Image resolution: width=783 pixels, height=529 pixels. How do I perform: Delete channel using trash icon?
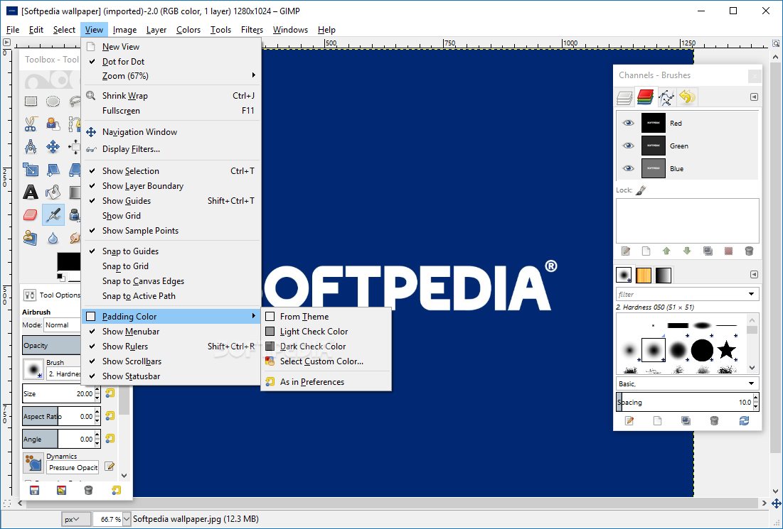[x=749, y=251]
